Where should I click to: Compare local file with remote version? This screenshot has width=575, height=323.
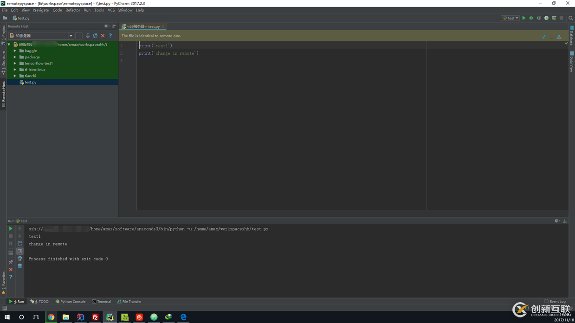pos(544,36)
